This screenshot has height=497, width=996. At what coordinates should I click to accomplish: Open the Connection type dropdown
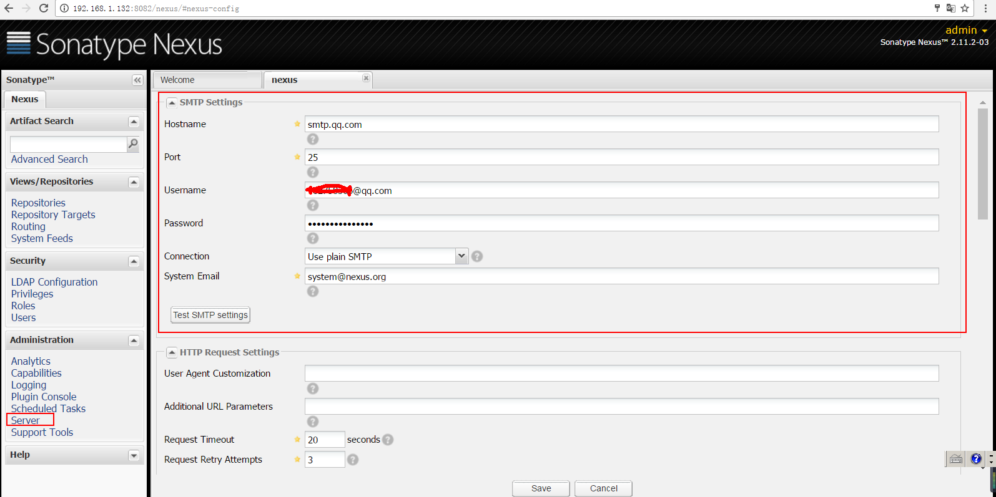coord(461,256)
